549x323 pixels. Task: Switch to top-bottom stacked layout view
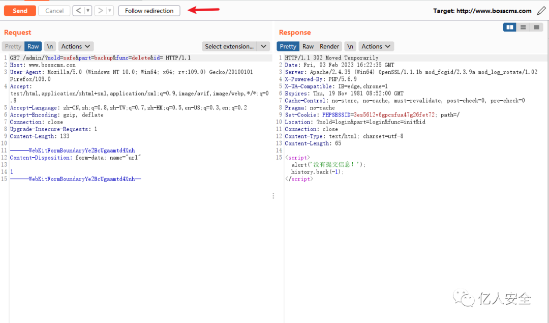click(523, 27)
